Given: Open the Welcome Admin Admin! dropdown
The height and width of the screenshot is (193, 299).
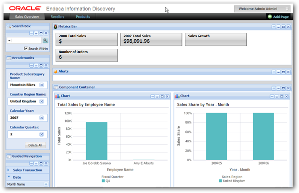Looking at the screenshot, I should (x=262, y=9).
